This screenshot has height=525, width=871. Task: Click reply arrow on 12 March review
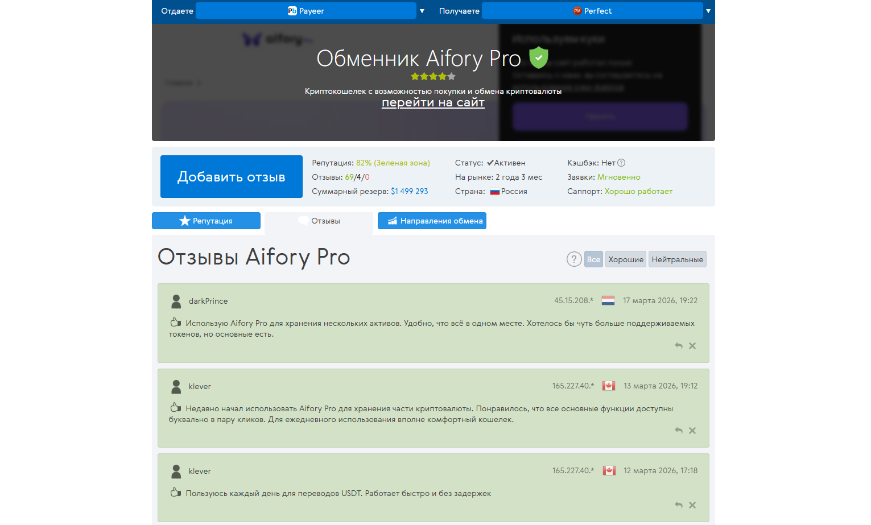click(678, 505)
